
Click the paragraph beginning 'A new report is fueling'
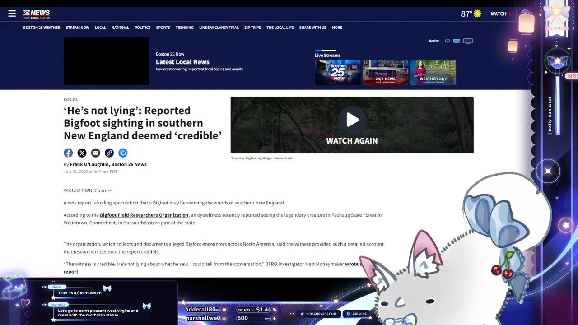tap(174, 203)
